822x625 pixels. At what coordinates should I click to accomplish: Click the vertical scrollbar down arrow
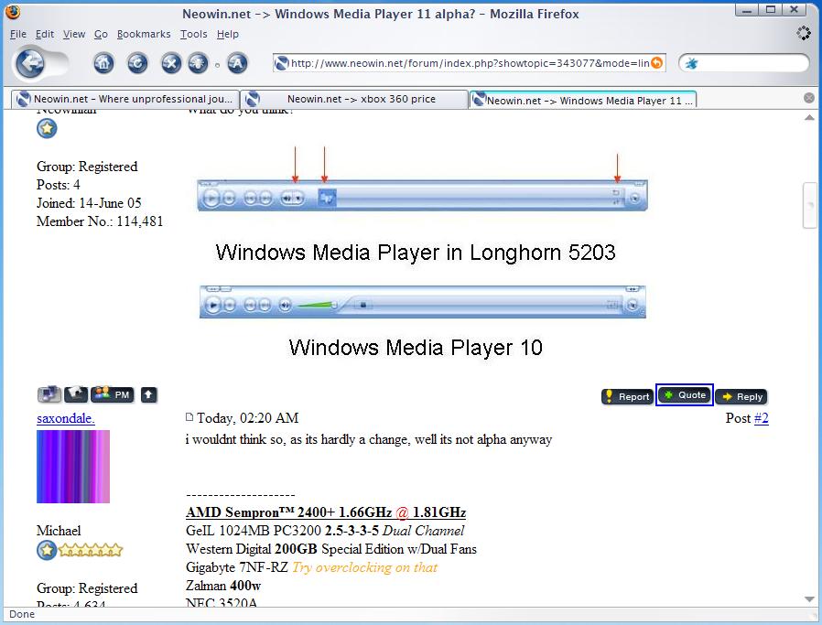pyautogui.click(x=809, y=599)
